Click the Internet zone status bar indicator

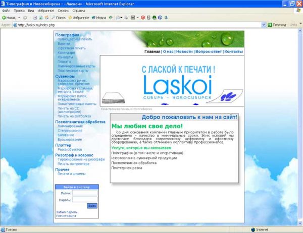click(x=260, y=229)
